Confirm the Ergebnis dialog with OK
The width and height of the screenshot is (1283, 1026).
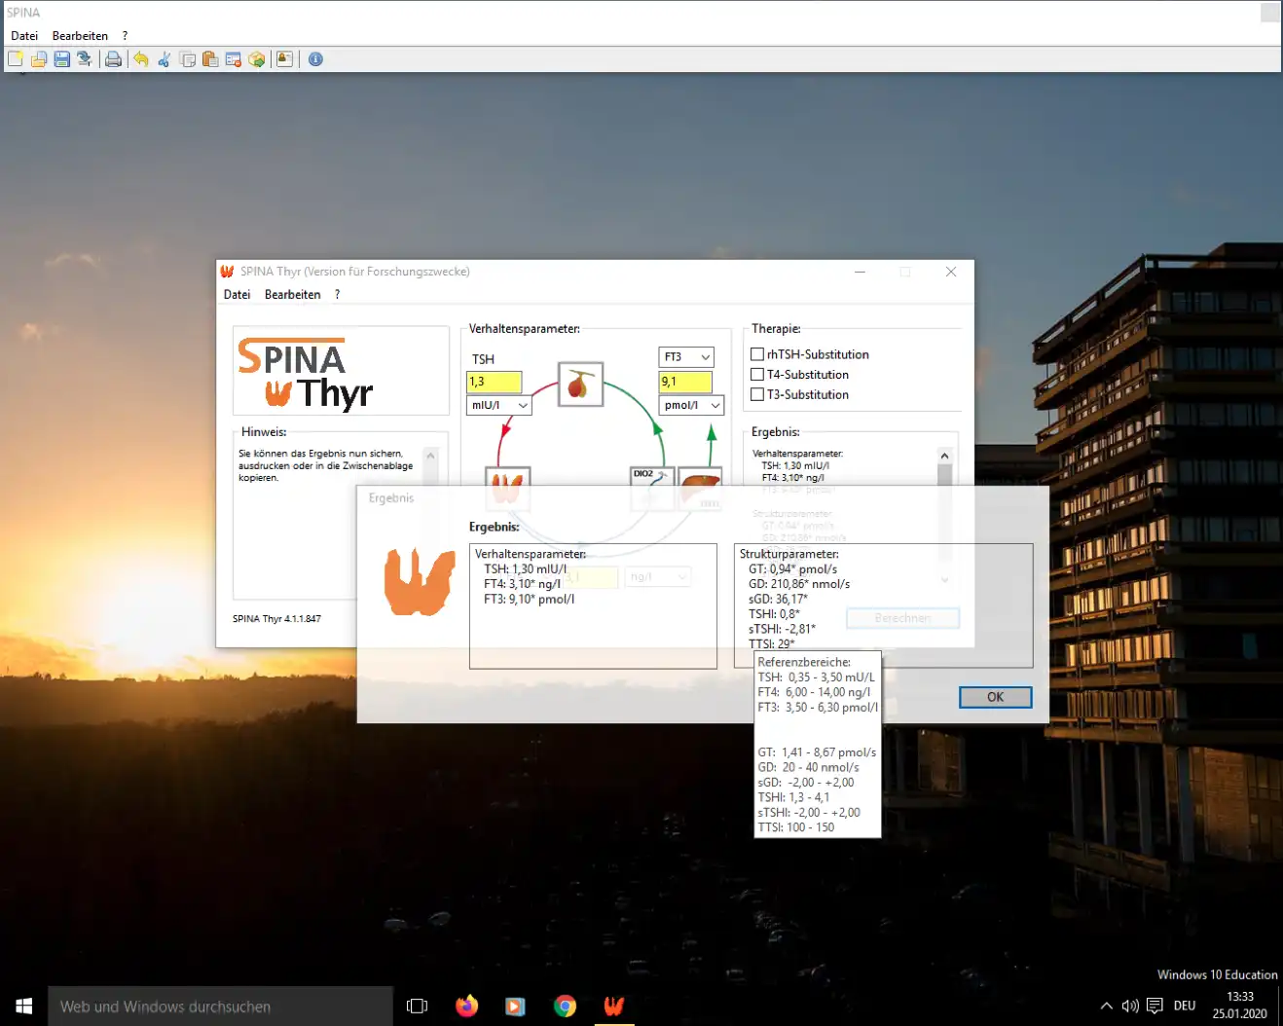995,697
